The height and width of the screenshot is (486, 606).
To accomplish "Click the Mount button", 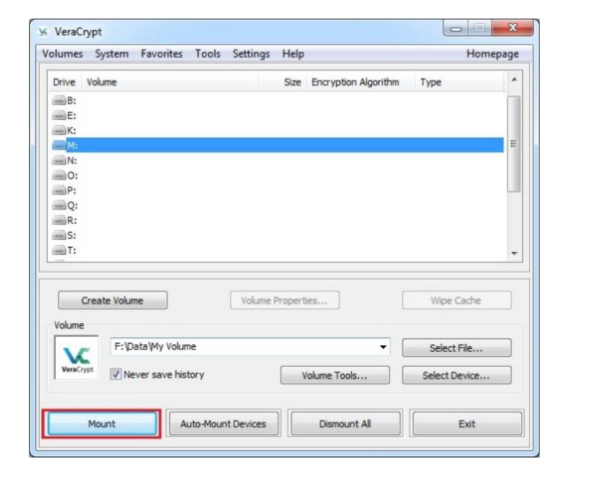I will point(102,424).
